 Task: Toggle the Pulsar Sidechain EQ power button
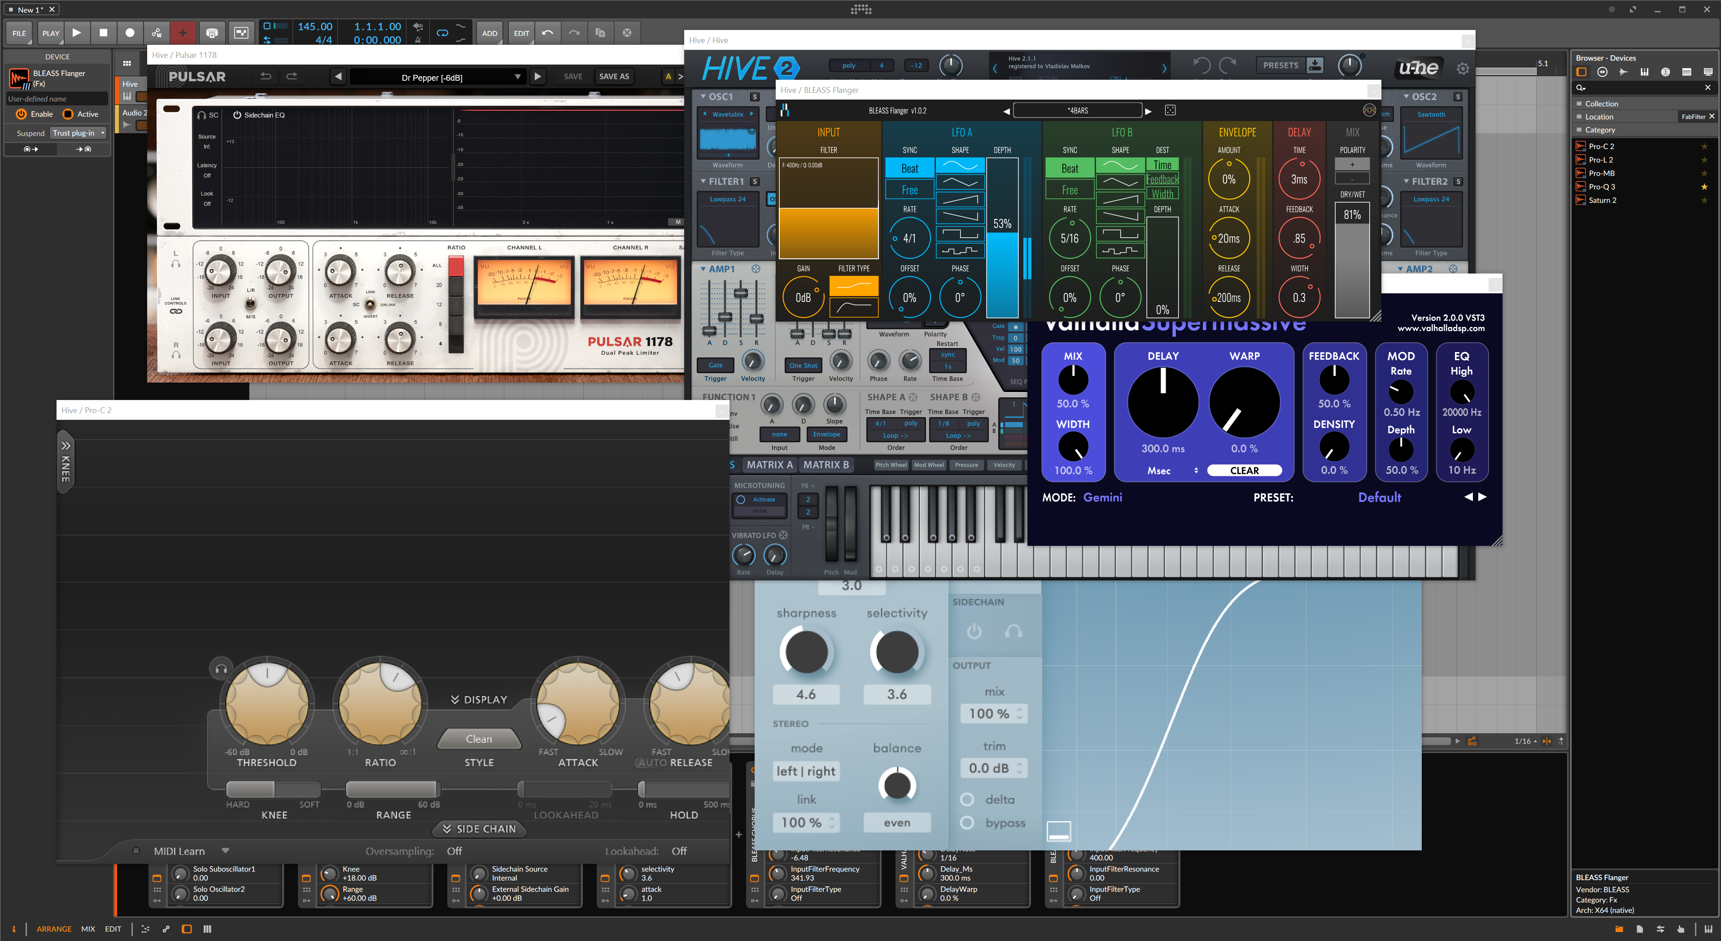tap(237, 116)
